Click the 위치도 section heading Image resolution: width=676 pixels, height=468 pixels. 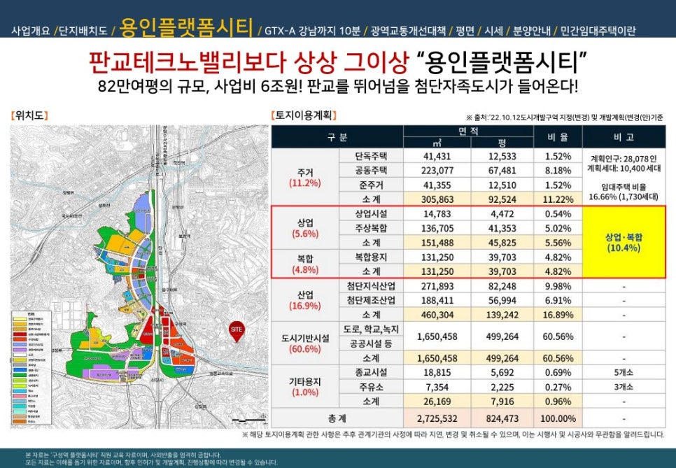29,115
